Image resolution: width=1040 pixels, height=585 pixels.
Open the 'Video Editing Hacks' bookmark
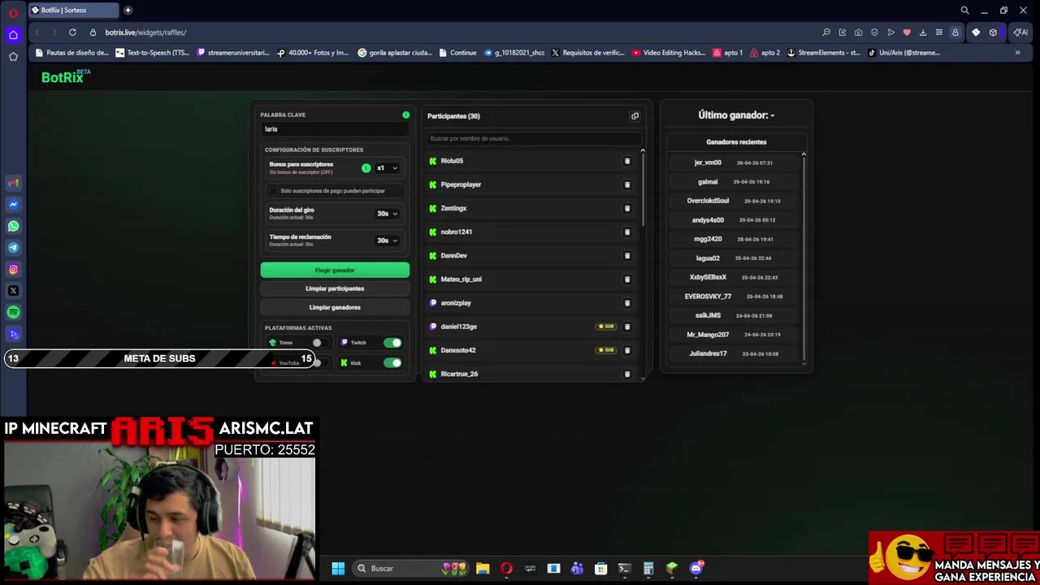tap(669, 53)
